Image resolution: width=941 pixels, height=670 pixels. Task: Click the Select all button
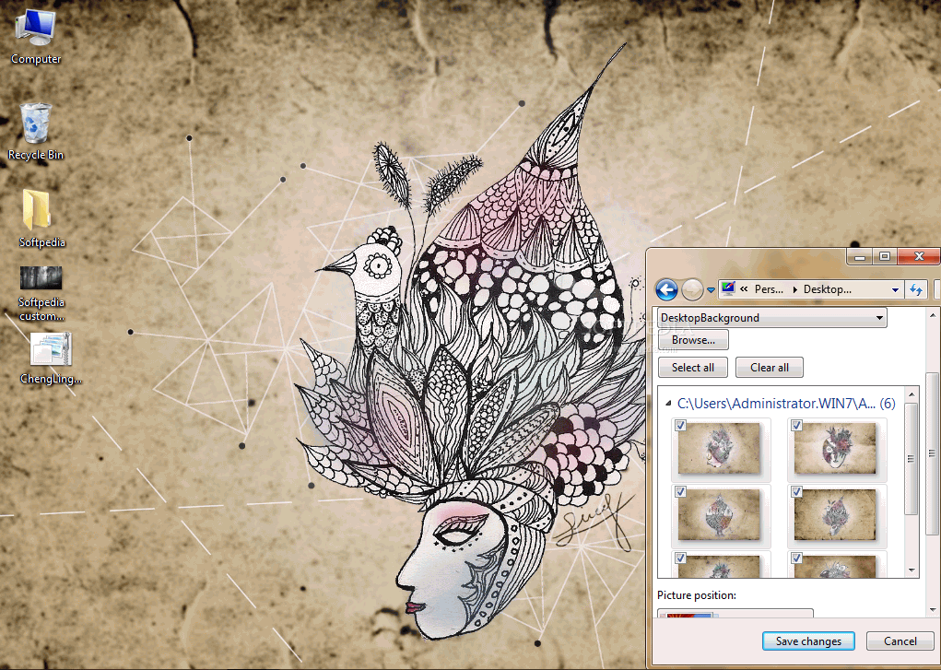coord(692,368)
